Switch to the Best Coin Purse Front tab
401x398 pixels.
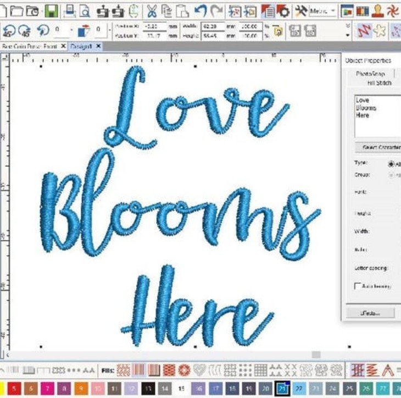point(30,46)
